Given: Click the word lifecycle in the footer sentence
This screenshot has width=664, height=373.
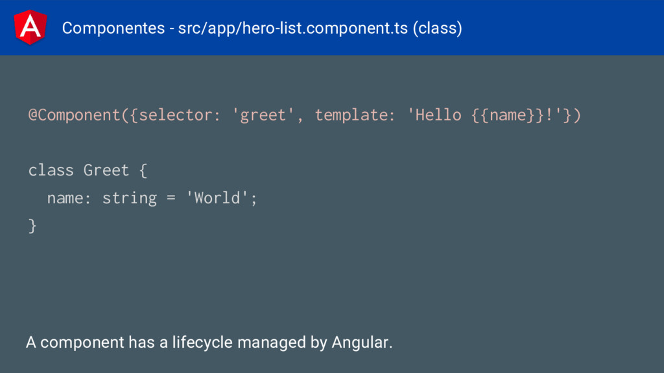Looking at the screenshot, I should (202, 343).
